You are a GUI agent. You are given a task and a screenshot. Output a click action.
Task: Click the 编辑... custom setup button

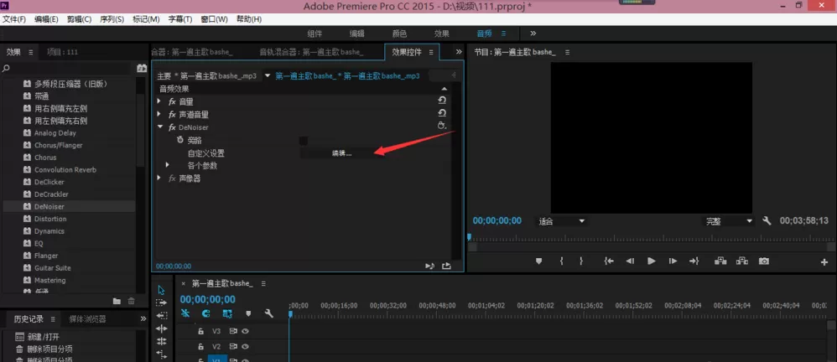pos(341,153)
